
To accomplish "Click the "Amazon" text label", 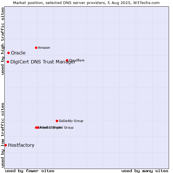I will pyautogui.click(x=44, y=48).
